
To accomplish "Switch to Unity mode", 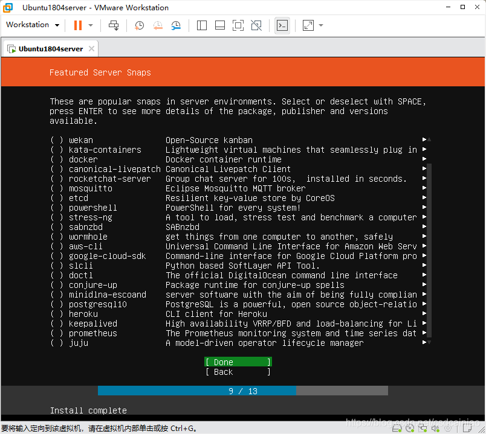I will (x=256, y=25).
